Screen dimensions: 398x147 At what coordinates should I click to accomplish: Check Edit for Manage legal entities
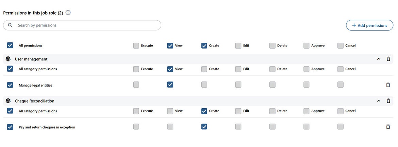click(x=238, y=85)
